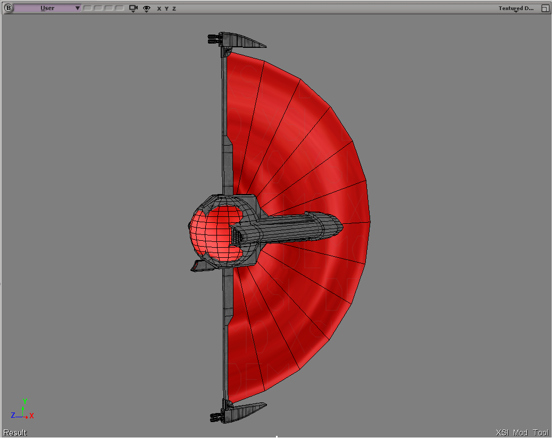Open the Textured D... display mode menu

516,9
